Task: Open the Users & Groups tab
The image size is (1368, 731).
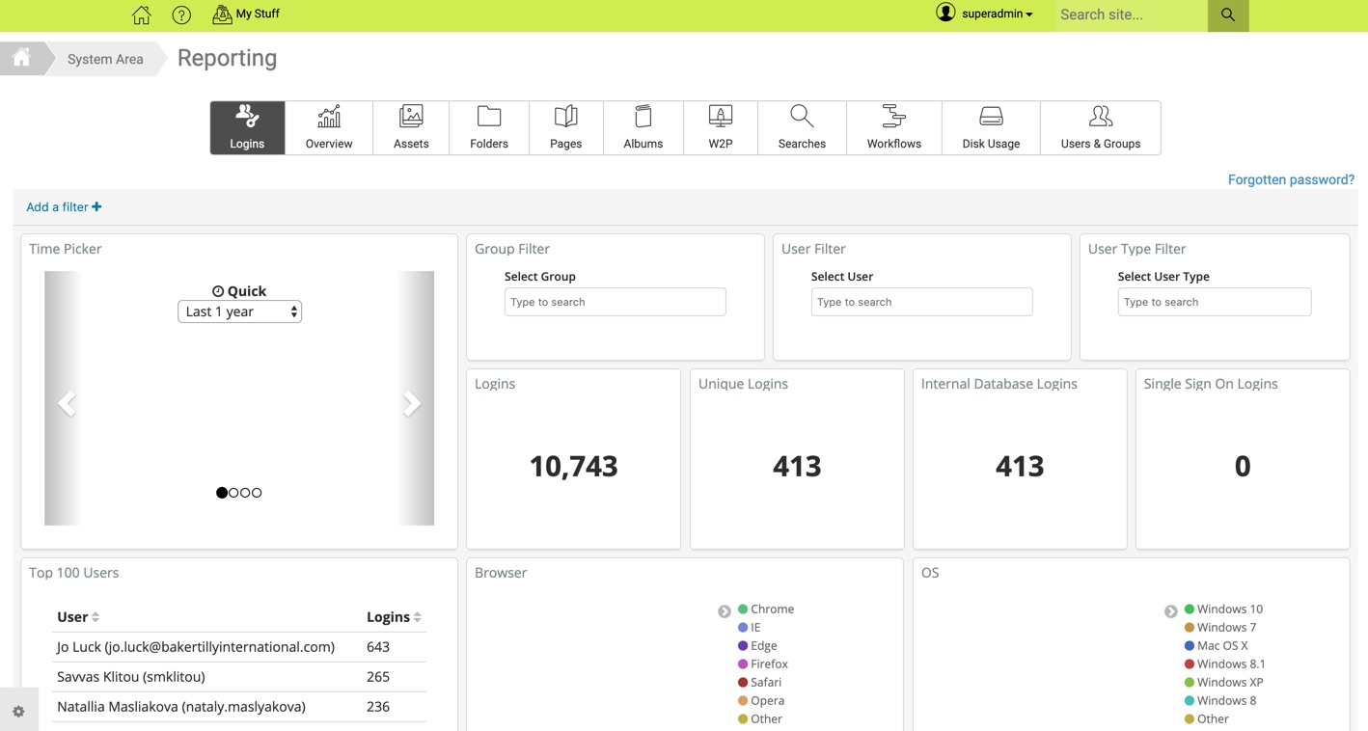Action: tap(1101, 127)
